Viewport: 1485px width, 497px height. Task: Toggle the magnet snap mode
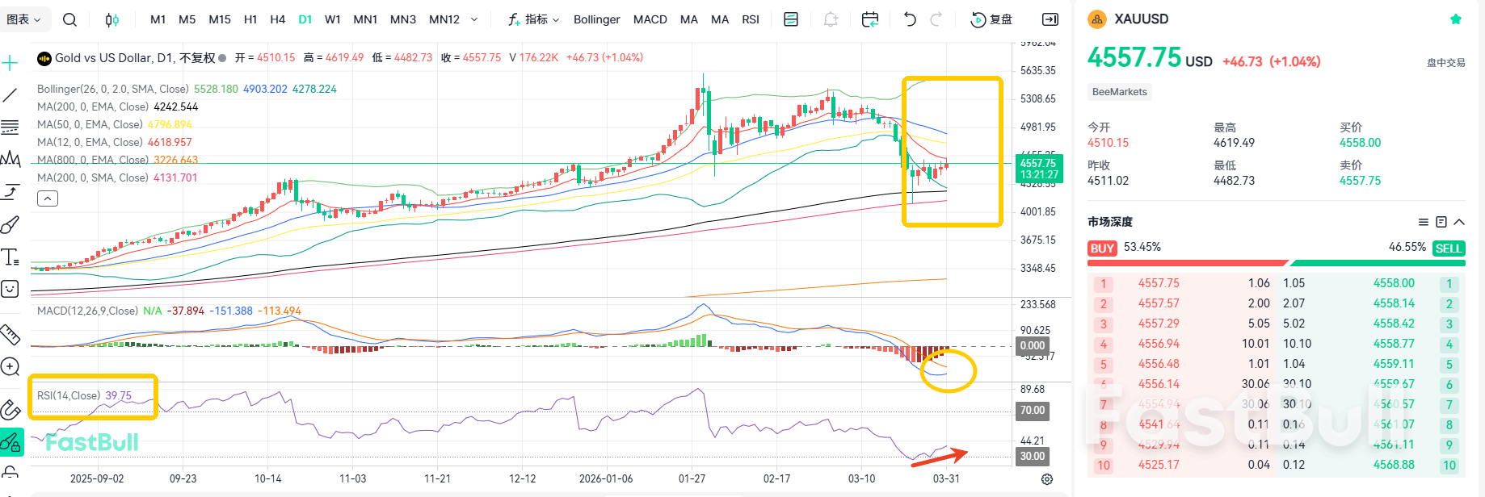click(11, 410)
